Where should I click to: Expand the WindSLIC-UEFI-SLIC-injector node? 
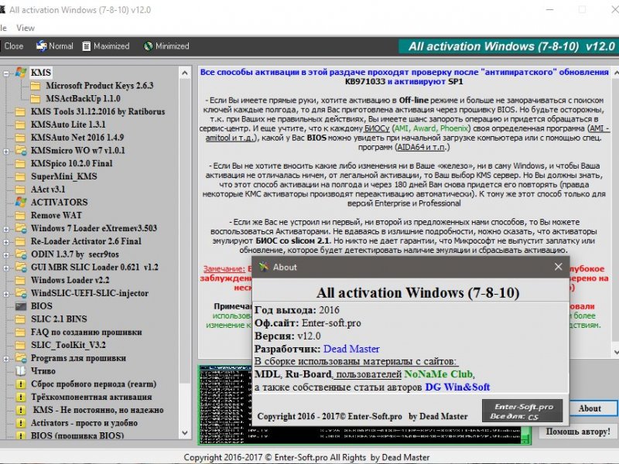[x=6, y=294]
